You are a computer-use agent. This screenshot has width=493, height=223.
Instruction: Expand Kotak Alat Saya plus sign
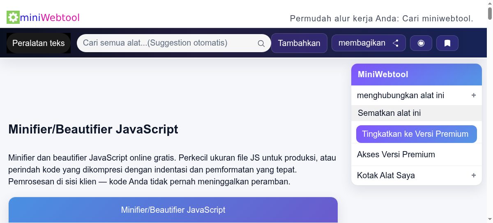[474, 175]
